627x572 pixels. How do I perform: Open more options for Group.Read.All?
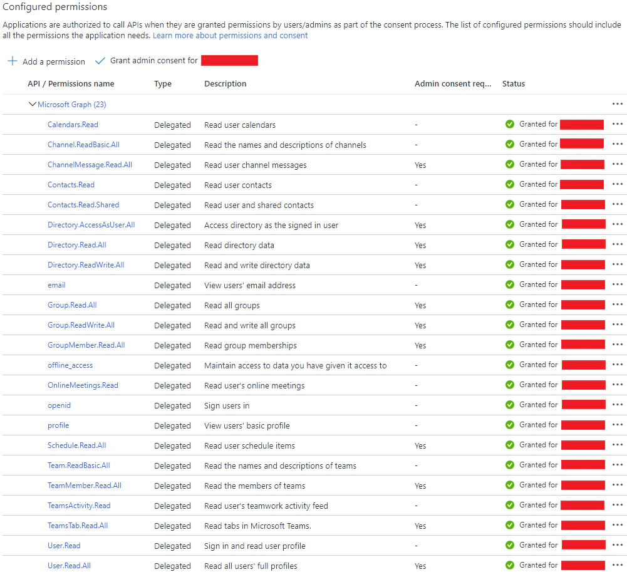(x=617, y=304)
